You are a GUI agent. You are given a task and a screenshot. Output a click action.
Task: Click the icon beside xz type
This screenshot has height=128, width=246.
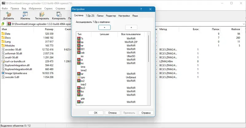(79, 59)
